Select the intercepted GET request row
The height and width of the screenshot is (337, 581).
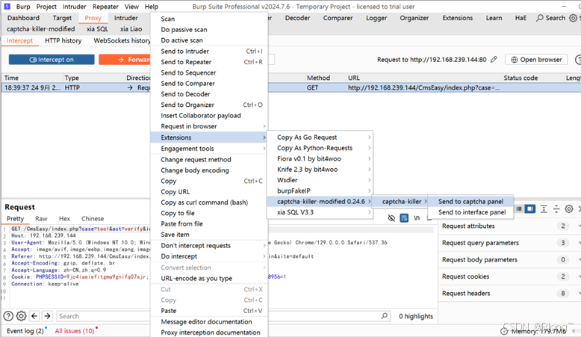pyautogui.click(x=290, y=88)
